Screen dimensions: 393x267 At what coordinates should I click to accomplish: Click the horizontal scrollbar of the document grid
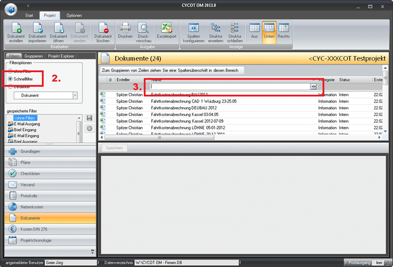pyautogui.click(x=159, y=137)
